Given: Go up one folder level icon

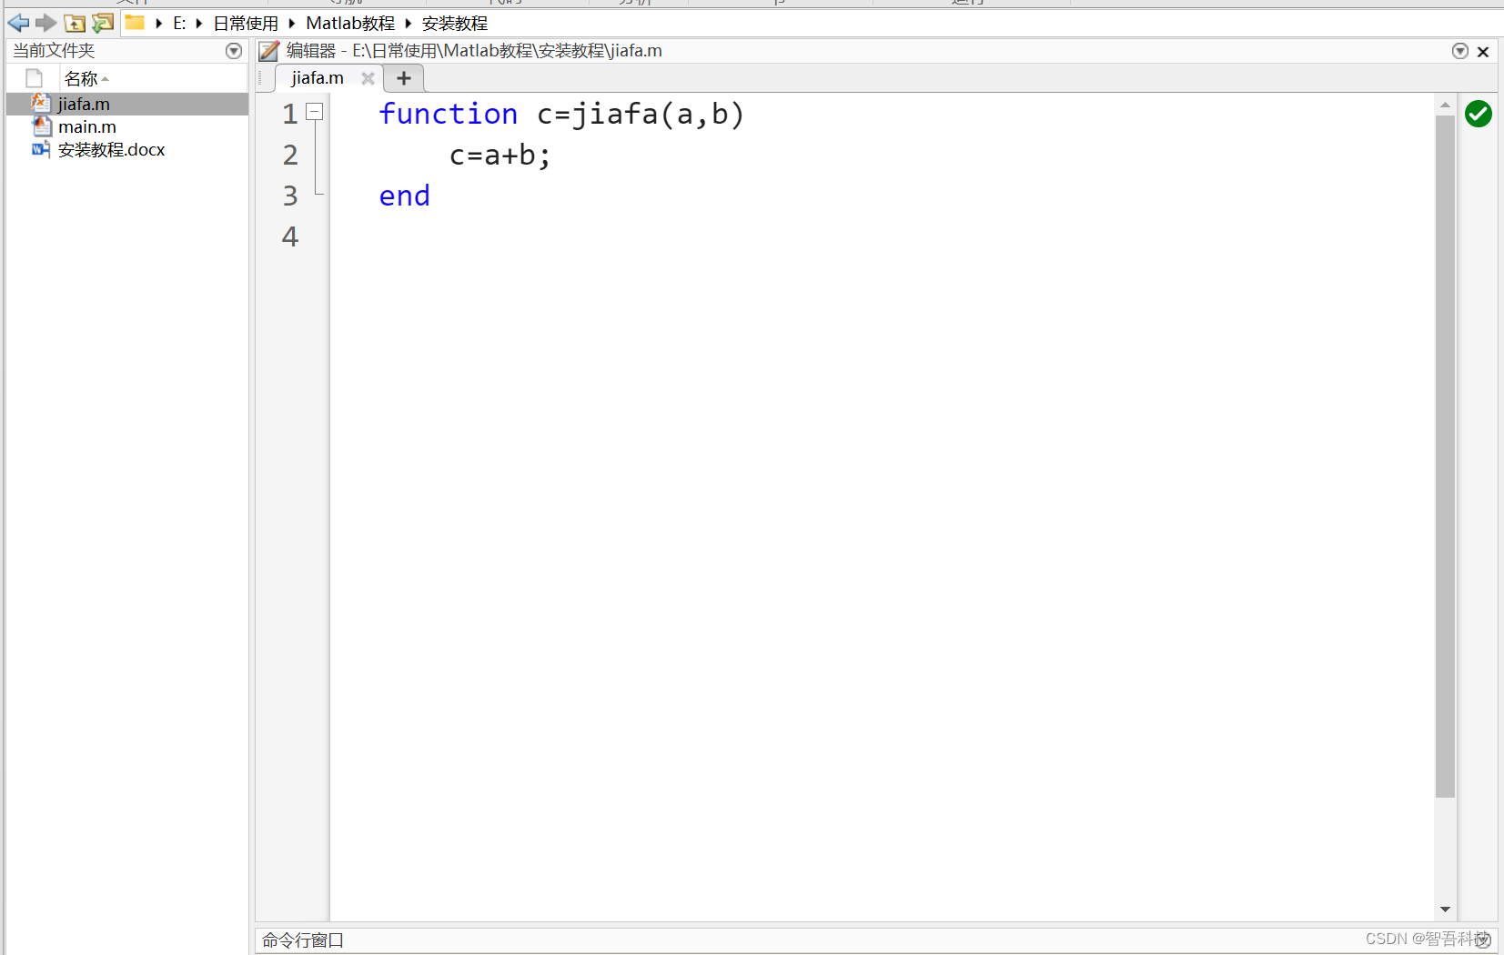Looking at the screenshot, I should (x=75, y=23).
